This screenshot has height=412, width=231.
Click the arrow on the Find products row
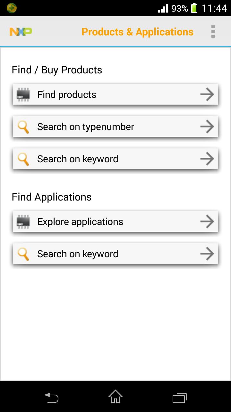point(207,95)
